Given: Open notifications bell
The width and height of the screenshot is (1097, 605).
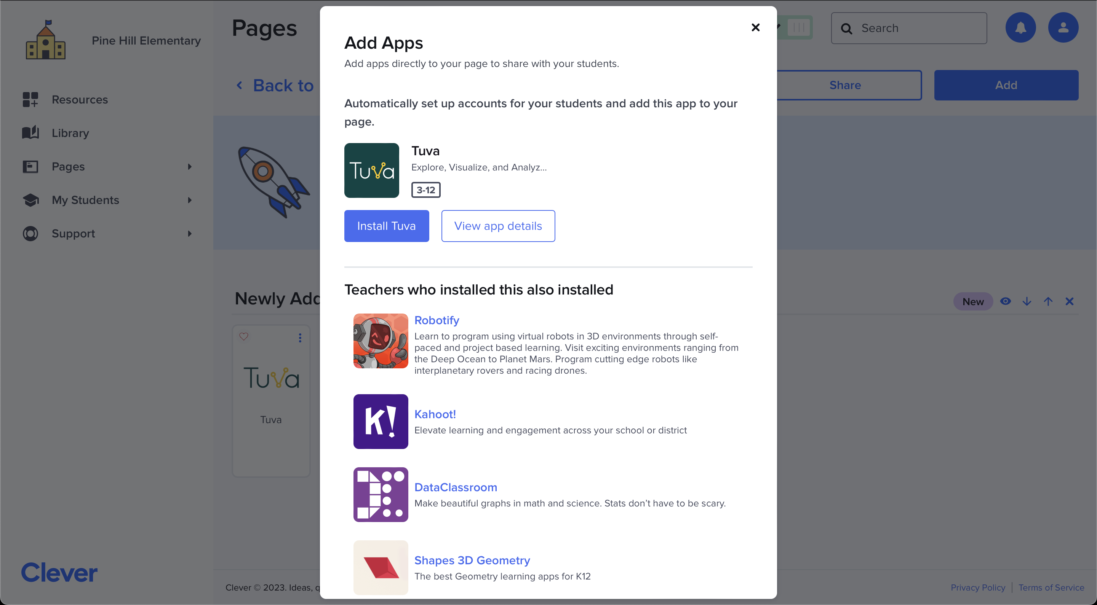Looking at the screenshot, I should click(x=1020, y=28).
